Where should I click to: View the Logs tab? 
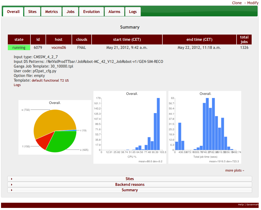pyautogui.click(x=133, y=12)
